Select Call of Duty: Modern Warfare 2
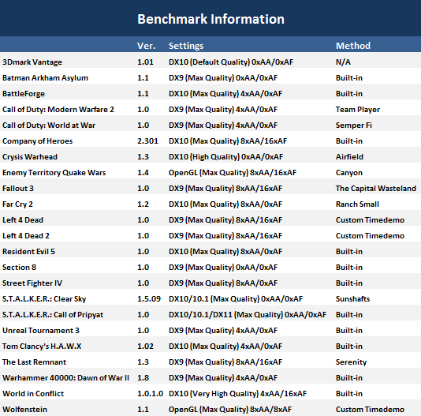This screenshot has height=416, width=421. click(58, 110)
